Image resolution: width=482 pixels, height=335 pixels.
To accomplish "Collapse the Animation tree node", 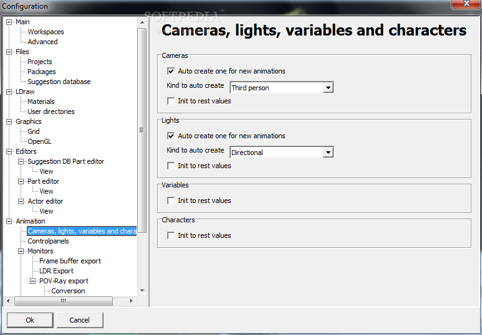I will pyautogui.click(x=9, y=222).
